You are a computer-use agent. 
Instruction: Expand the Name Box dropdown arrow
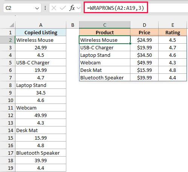[37, 8]
